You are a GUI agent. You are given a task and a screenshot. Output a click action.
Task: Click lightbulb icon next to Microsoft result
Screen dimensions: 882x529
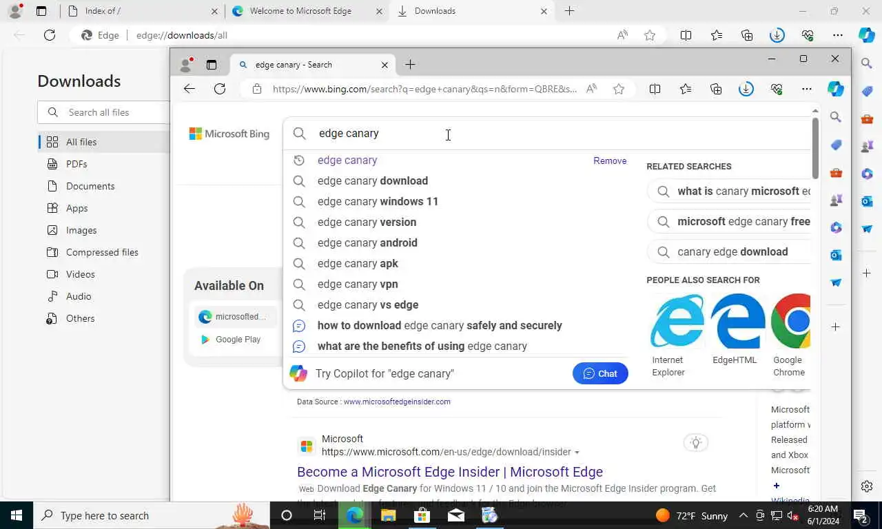(x=696, y=443)
